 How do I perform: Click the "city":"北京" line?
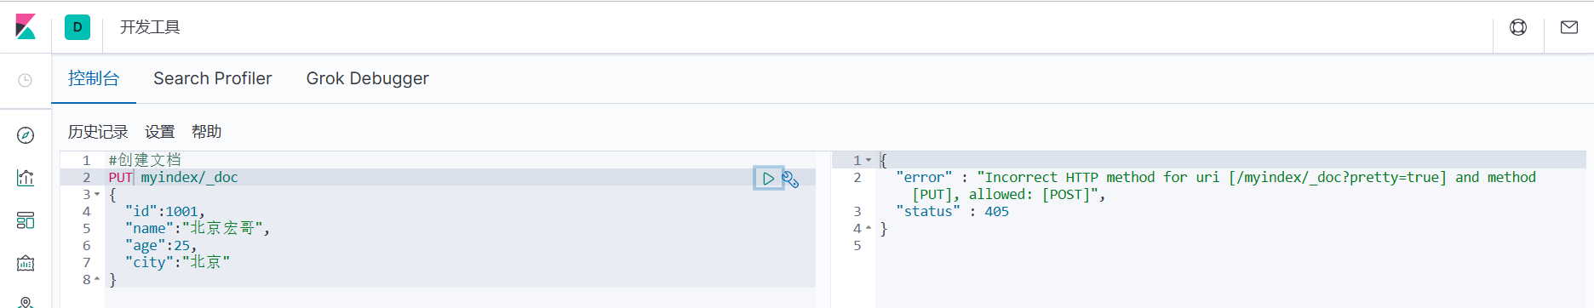pyautogui.click(x=177, y=262)
